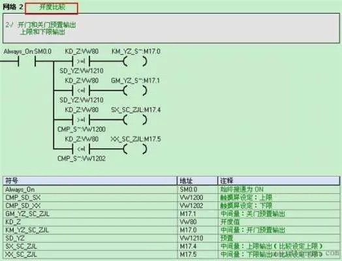The width and height of the screenshot is (342, 261).
Task: Click the >=I contact above CMP_S~:VW1200
Action: [81, 119]
